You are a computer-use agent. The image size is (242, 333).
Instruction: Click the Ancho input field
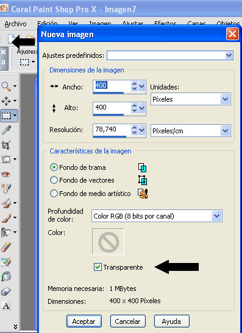click(112, 86)
